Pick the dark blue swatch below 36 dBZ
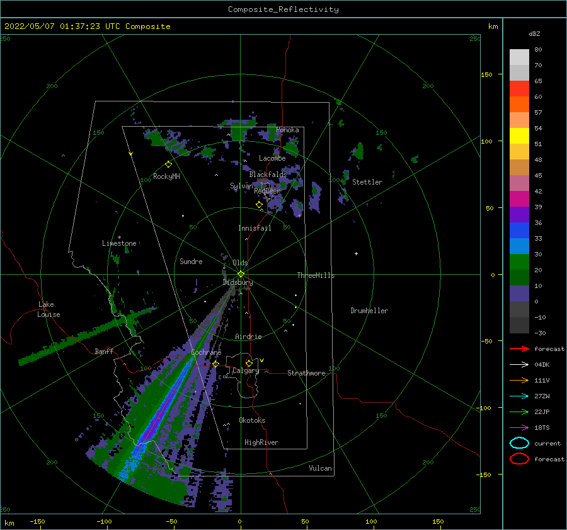567x530 pixels. pyautogui.click(x=519, y=230)
